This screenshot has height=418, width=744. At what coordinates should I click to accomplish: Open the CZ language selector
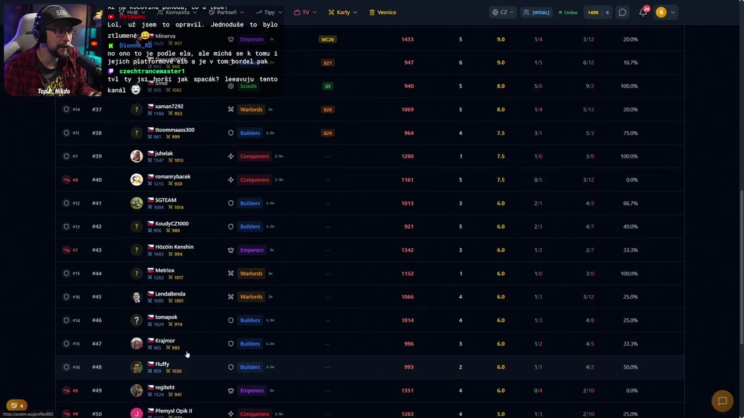click(x=503, y=12)
